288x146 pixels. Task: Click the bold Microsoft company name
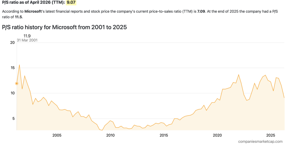[x=33, y=12]
